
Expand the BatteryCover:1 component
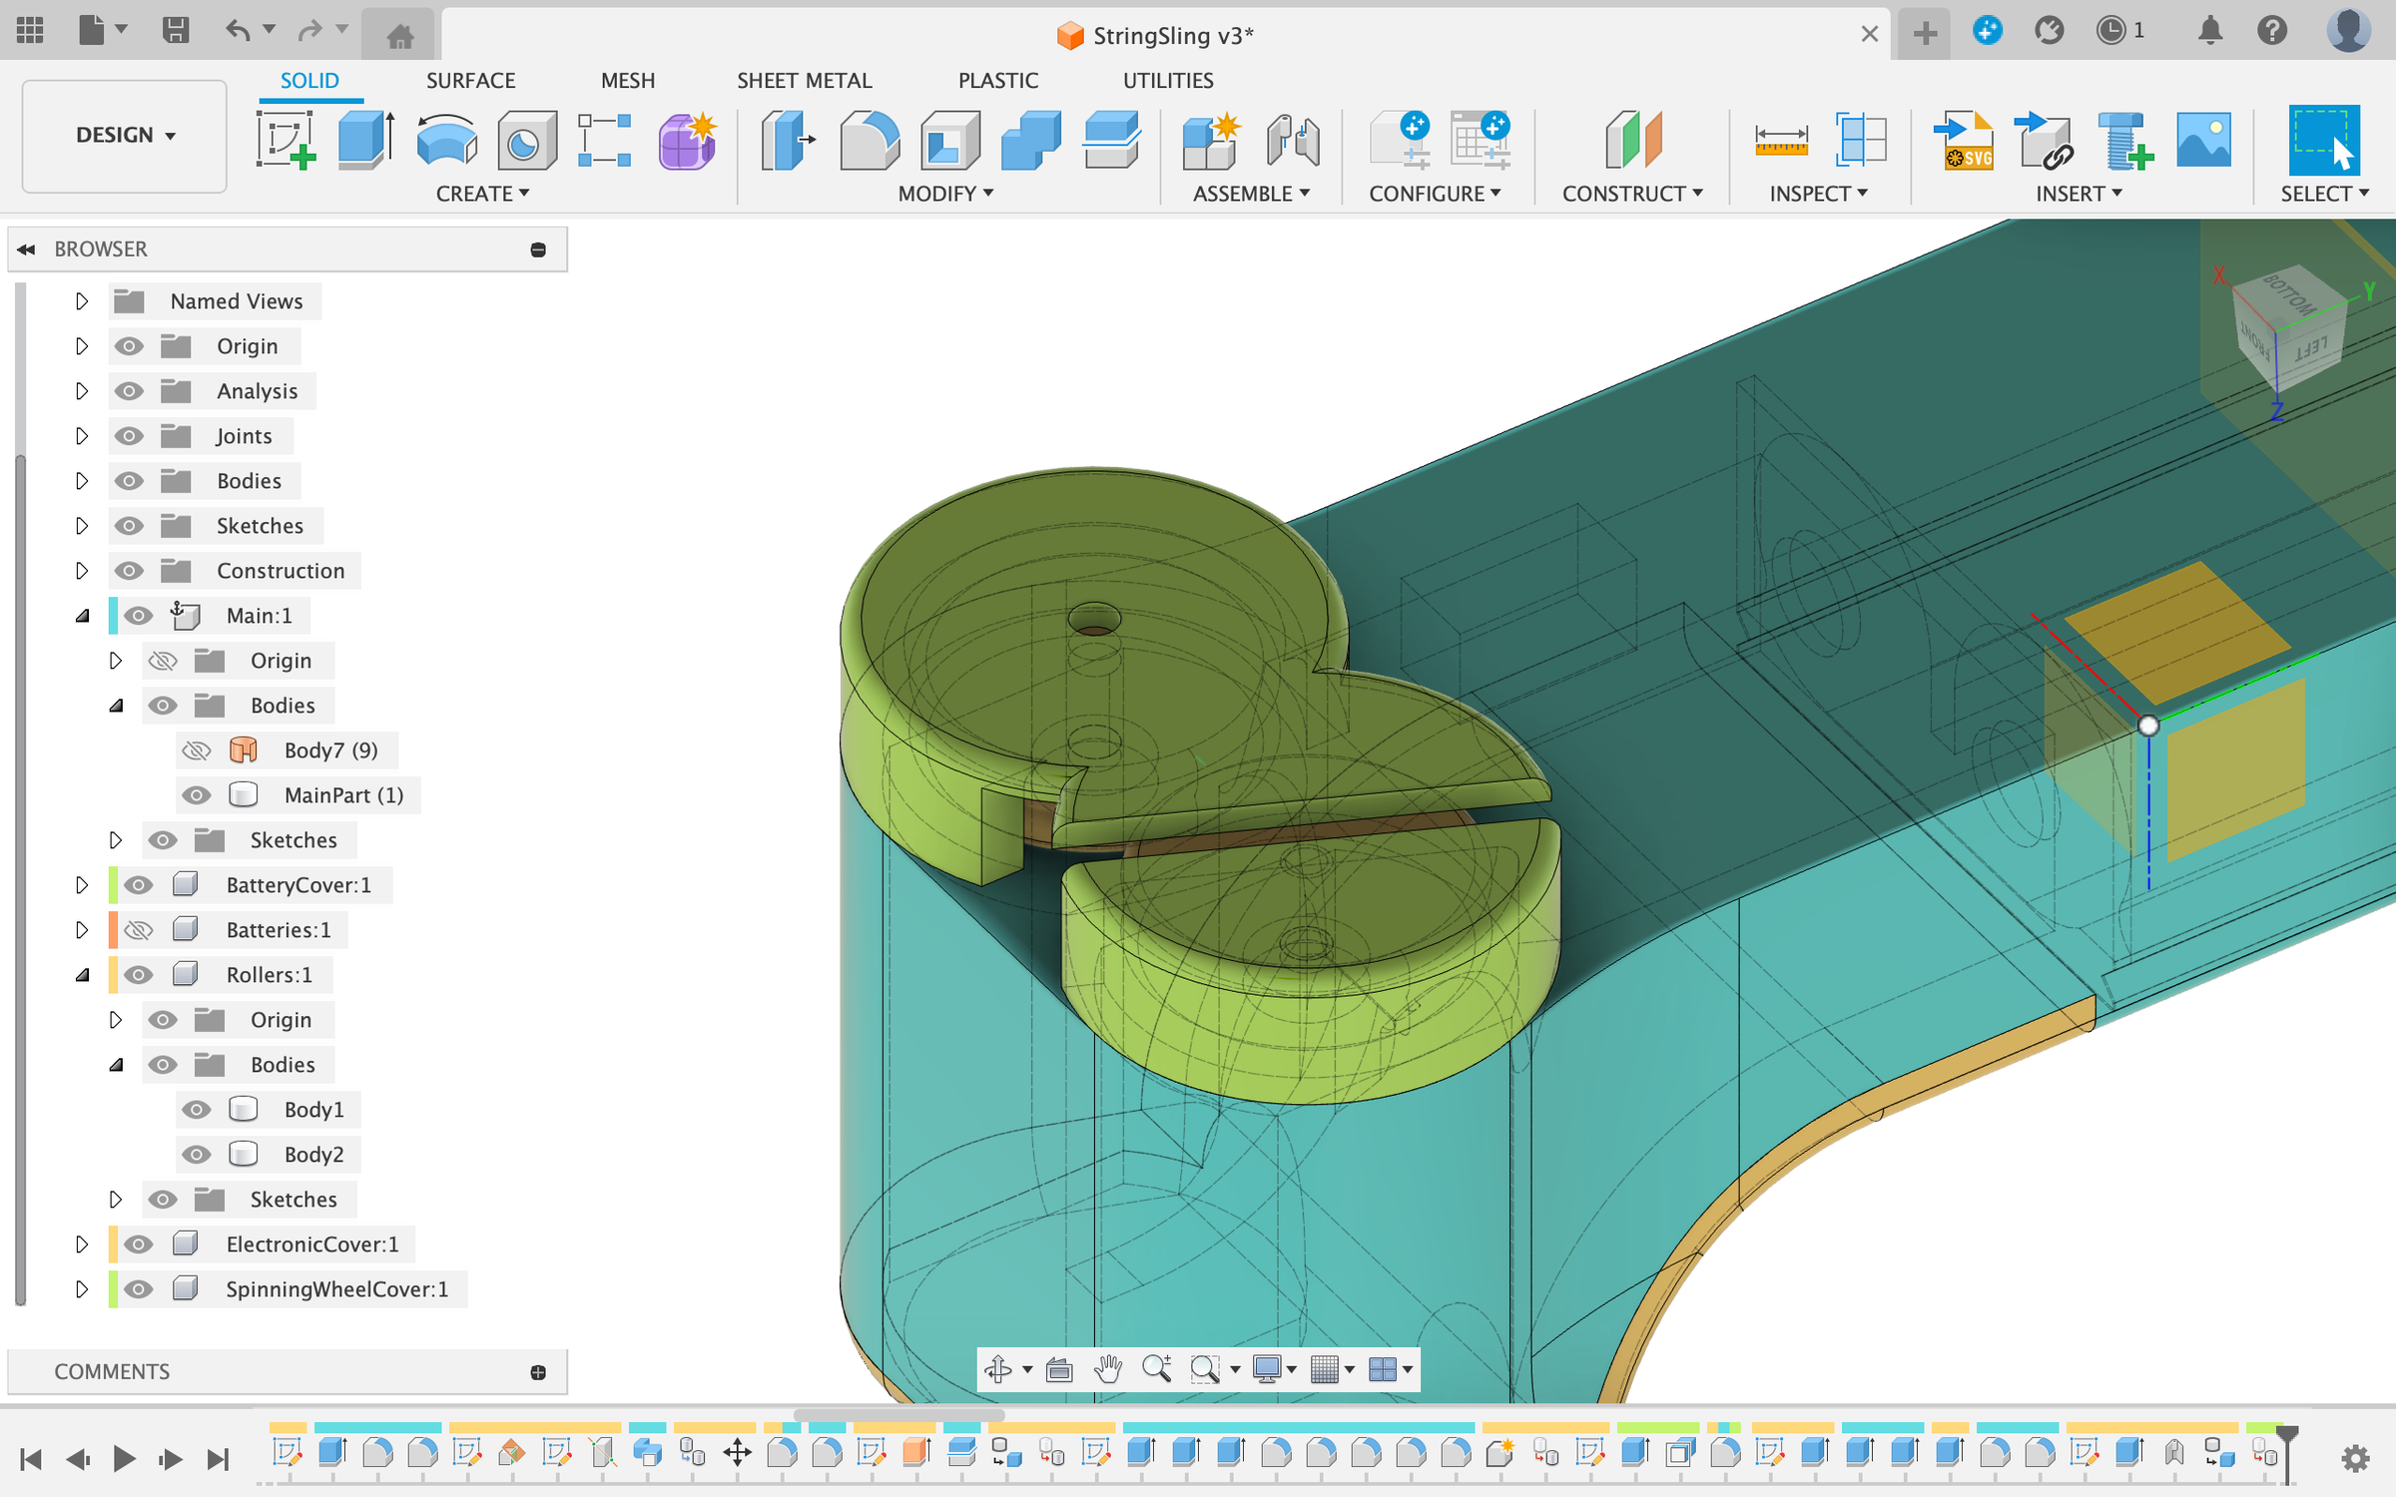[82, 885]
